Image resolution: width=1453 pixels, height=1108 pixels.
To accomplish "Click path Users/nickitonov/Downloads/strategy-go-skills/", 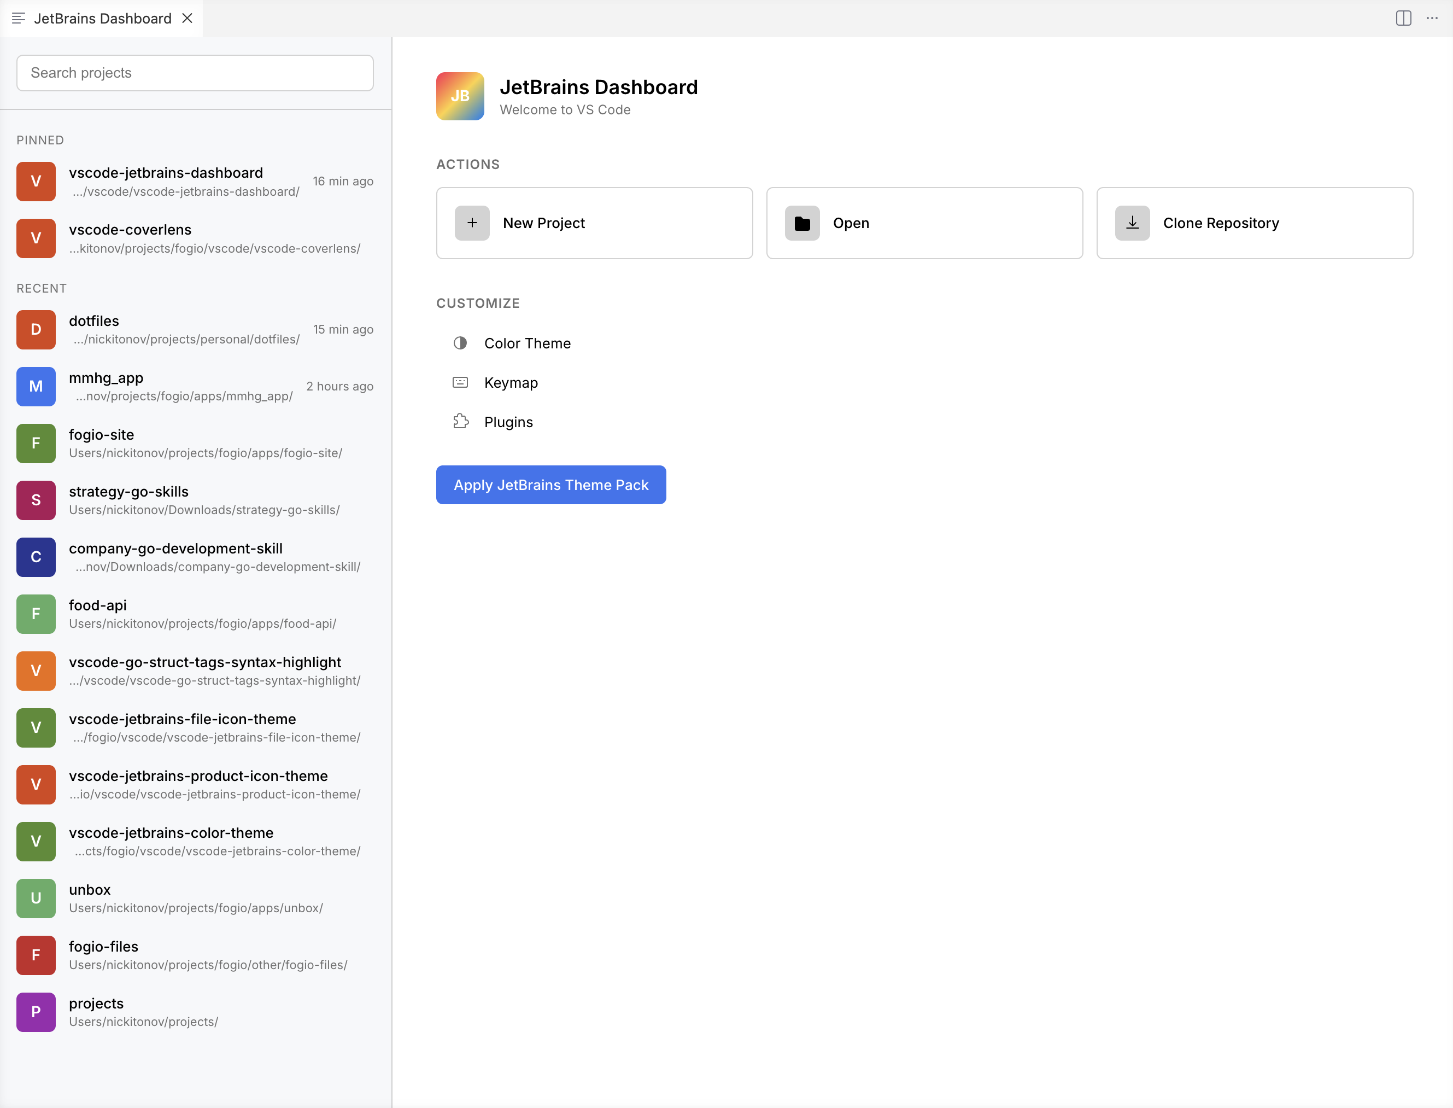I will click(x=204, y=510).
